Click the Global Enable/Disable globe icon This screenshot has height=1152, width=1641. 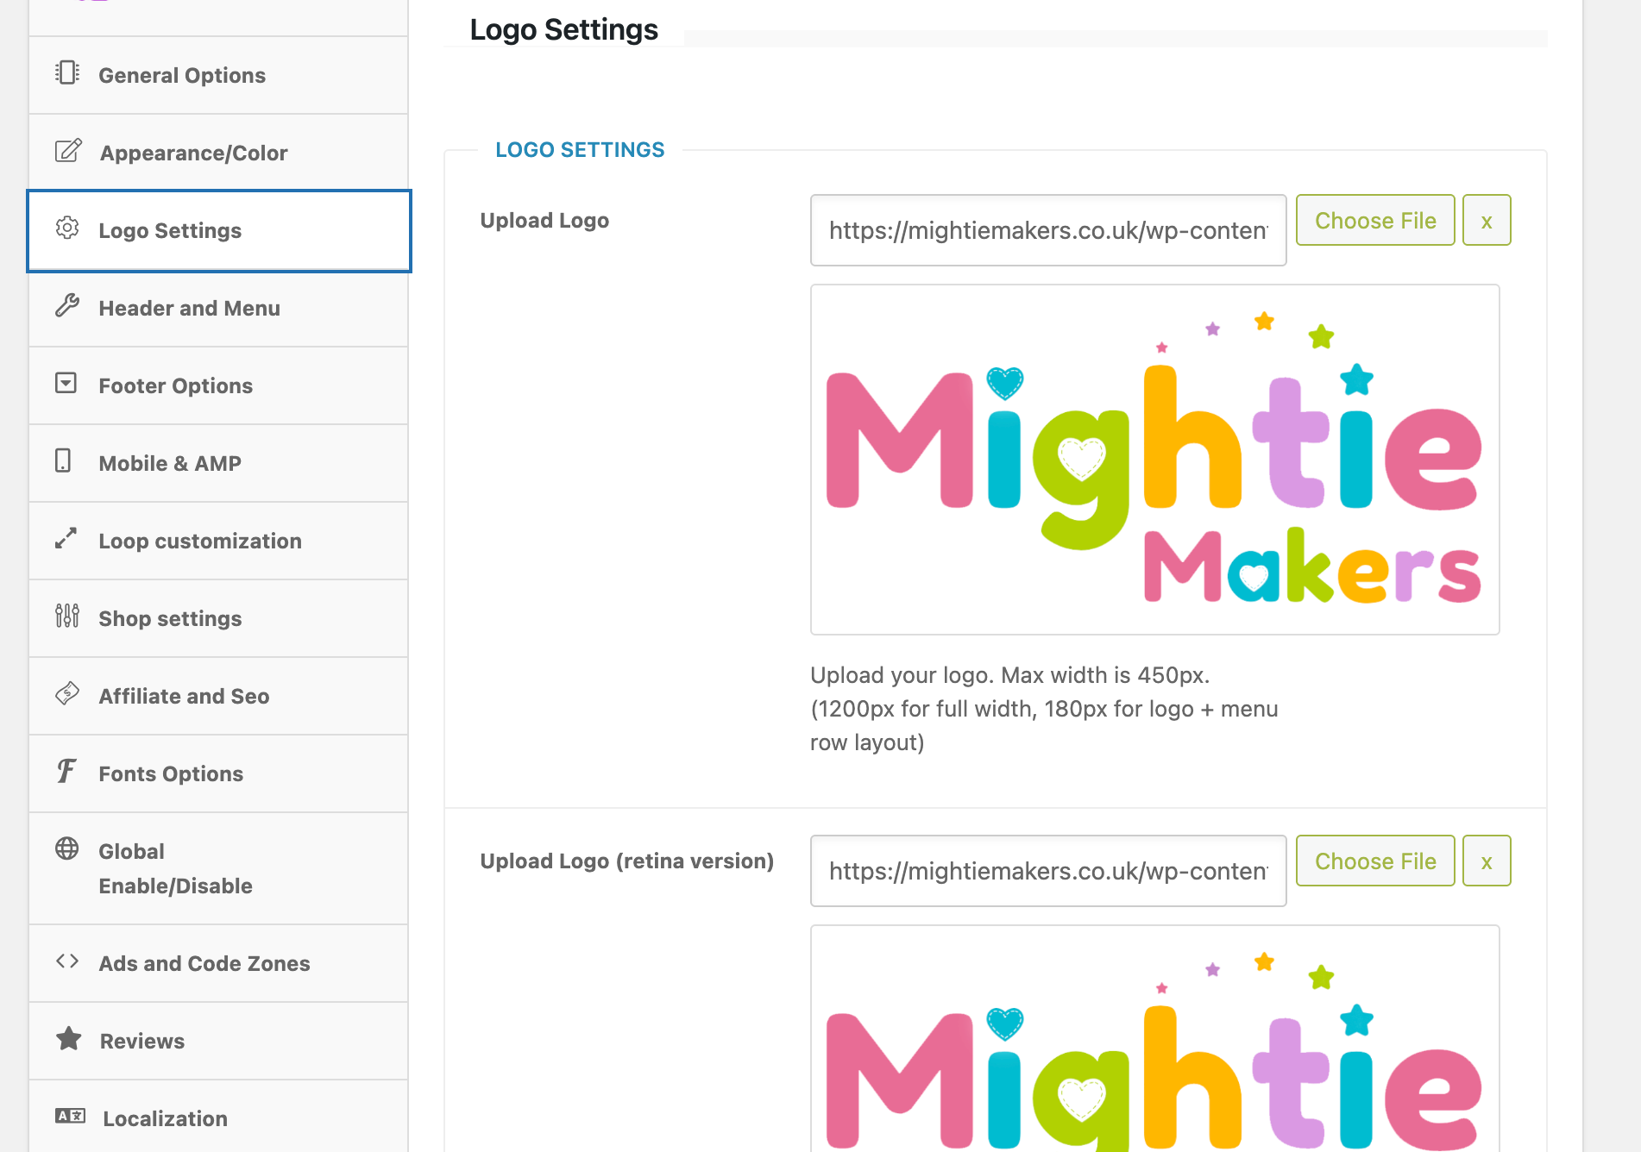(x=67, y=848)
